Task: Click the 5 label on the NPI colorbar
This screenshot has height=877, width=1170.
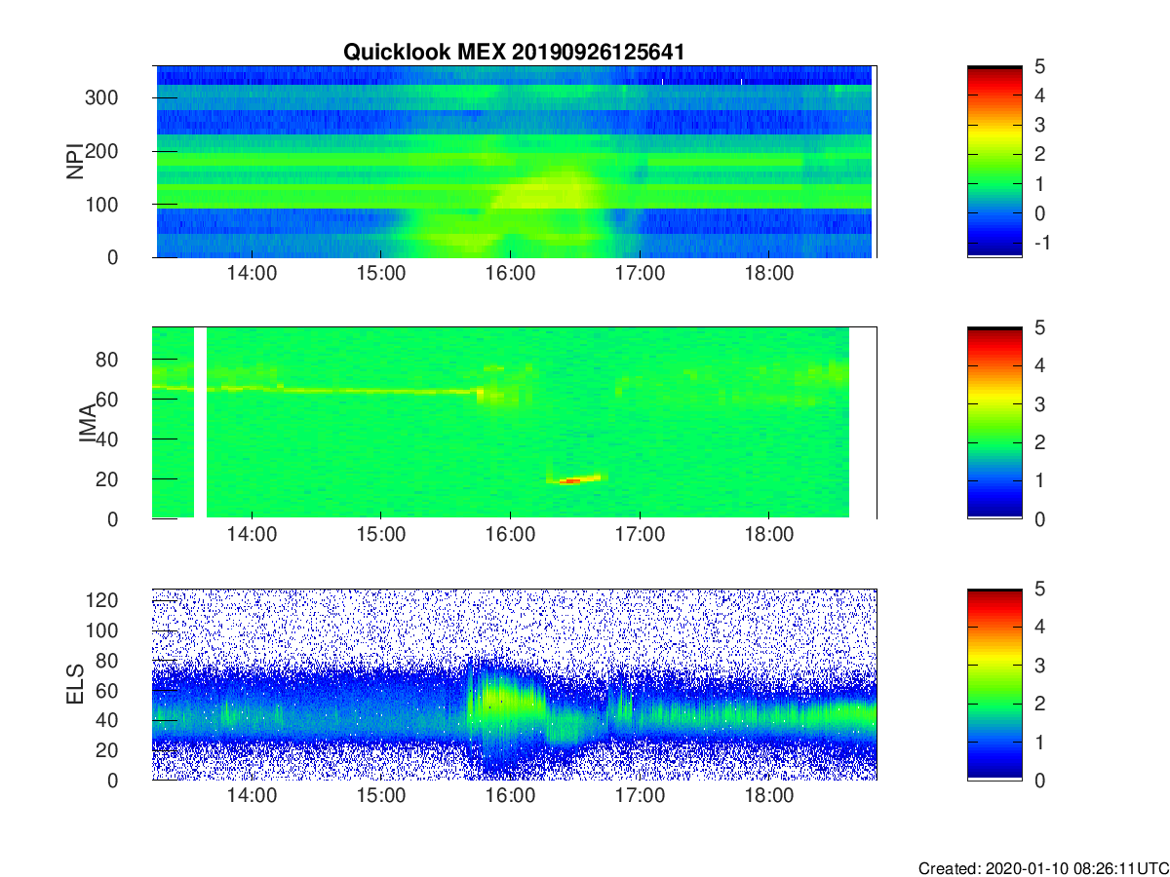Action: (1040, 66)
